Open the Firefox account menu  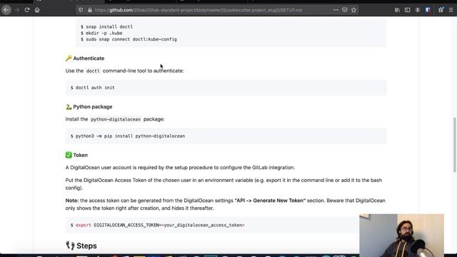(x=417, y=10)
